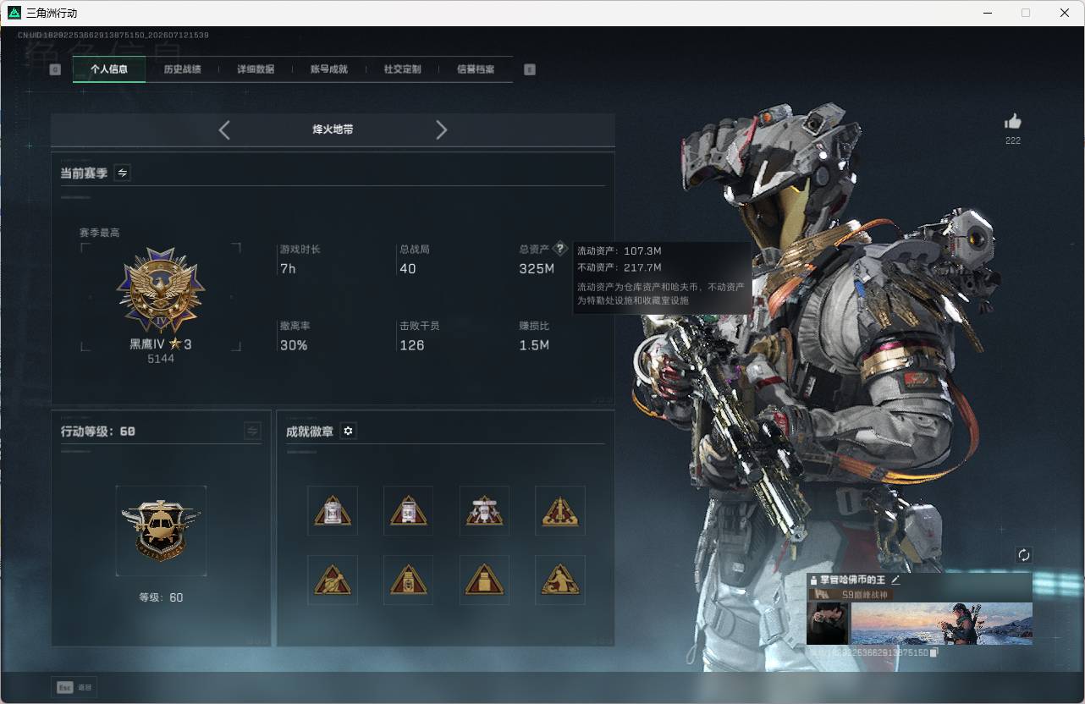Edit the player name with the pencil icon
This screenshot has height=704, width=1085.
(x=896, y=580)
